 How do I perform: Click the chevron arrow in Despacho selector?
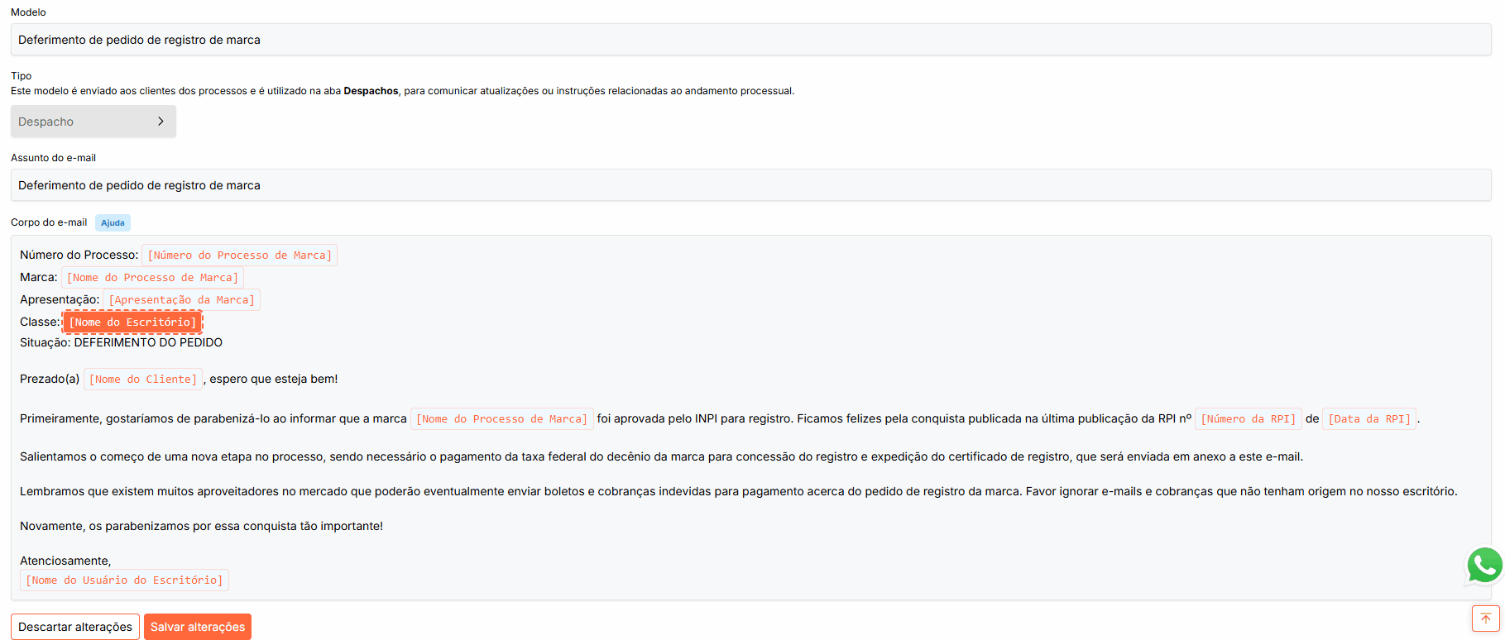[161, 122]
